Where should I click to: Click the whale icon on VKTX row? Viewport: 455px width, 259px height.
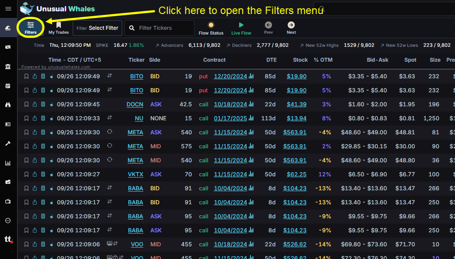[51, 174]
